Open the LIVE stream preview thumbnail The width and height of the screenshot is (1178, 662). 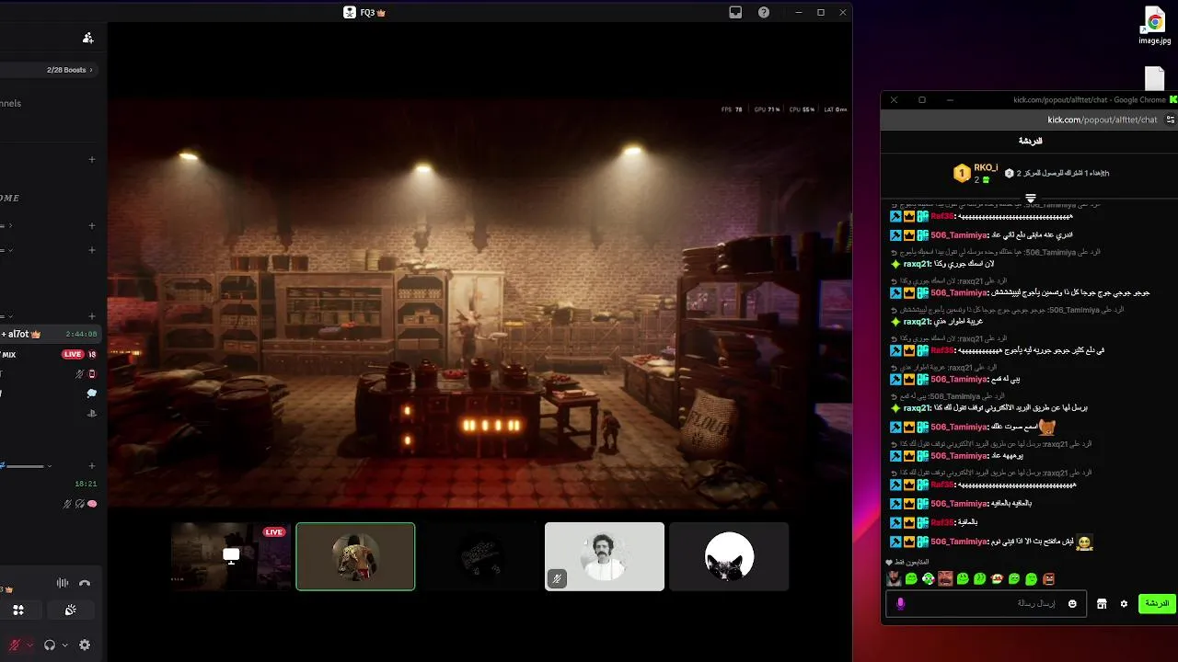[x=231, y=556]
